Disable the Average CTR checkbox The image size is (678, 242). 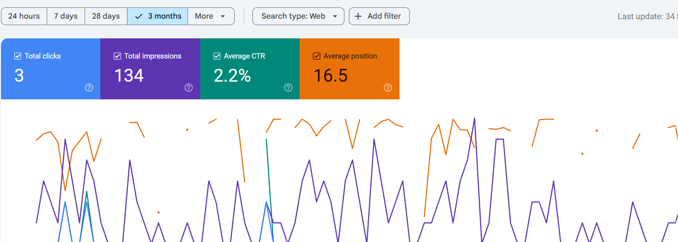[217, 56]
